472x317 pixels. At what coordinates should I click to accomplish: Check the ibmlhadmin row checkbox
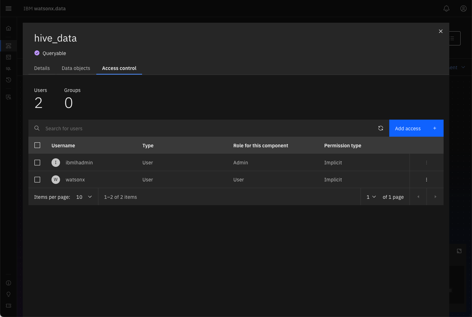pyautogui.click(x=37, y=163)
